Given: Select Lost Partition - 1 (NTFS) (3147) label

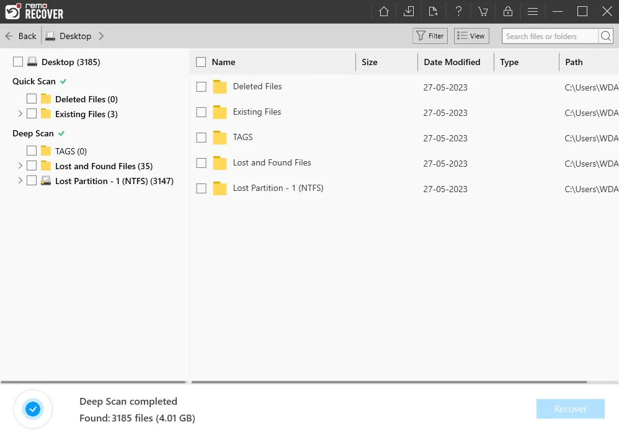Looking at the screenshot, I should pos(114,181).
